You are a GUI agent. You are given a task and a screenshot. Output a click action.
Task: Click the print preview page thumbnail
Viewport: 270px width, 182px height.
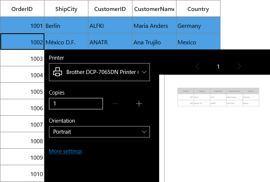click(x=217, y=129)
